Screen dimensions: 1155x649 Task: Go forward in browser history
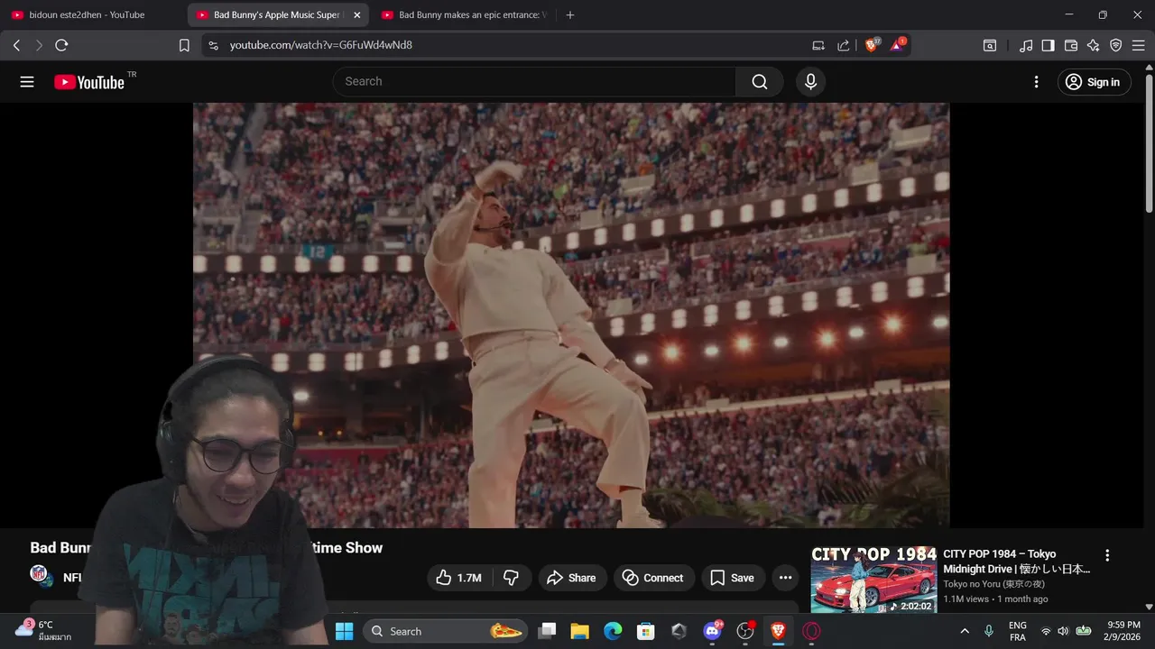point(39,45)
